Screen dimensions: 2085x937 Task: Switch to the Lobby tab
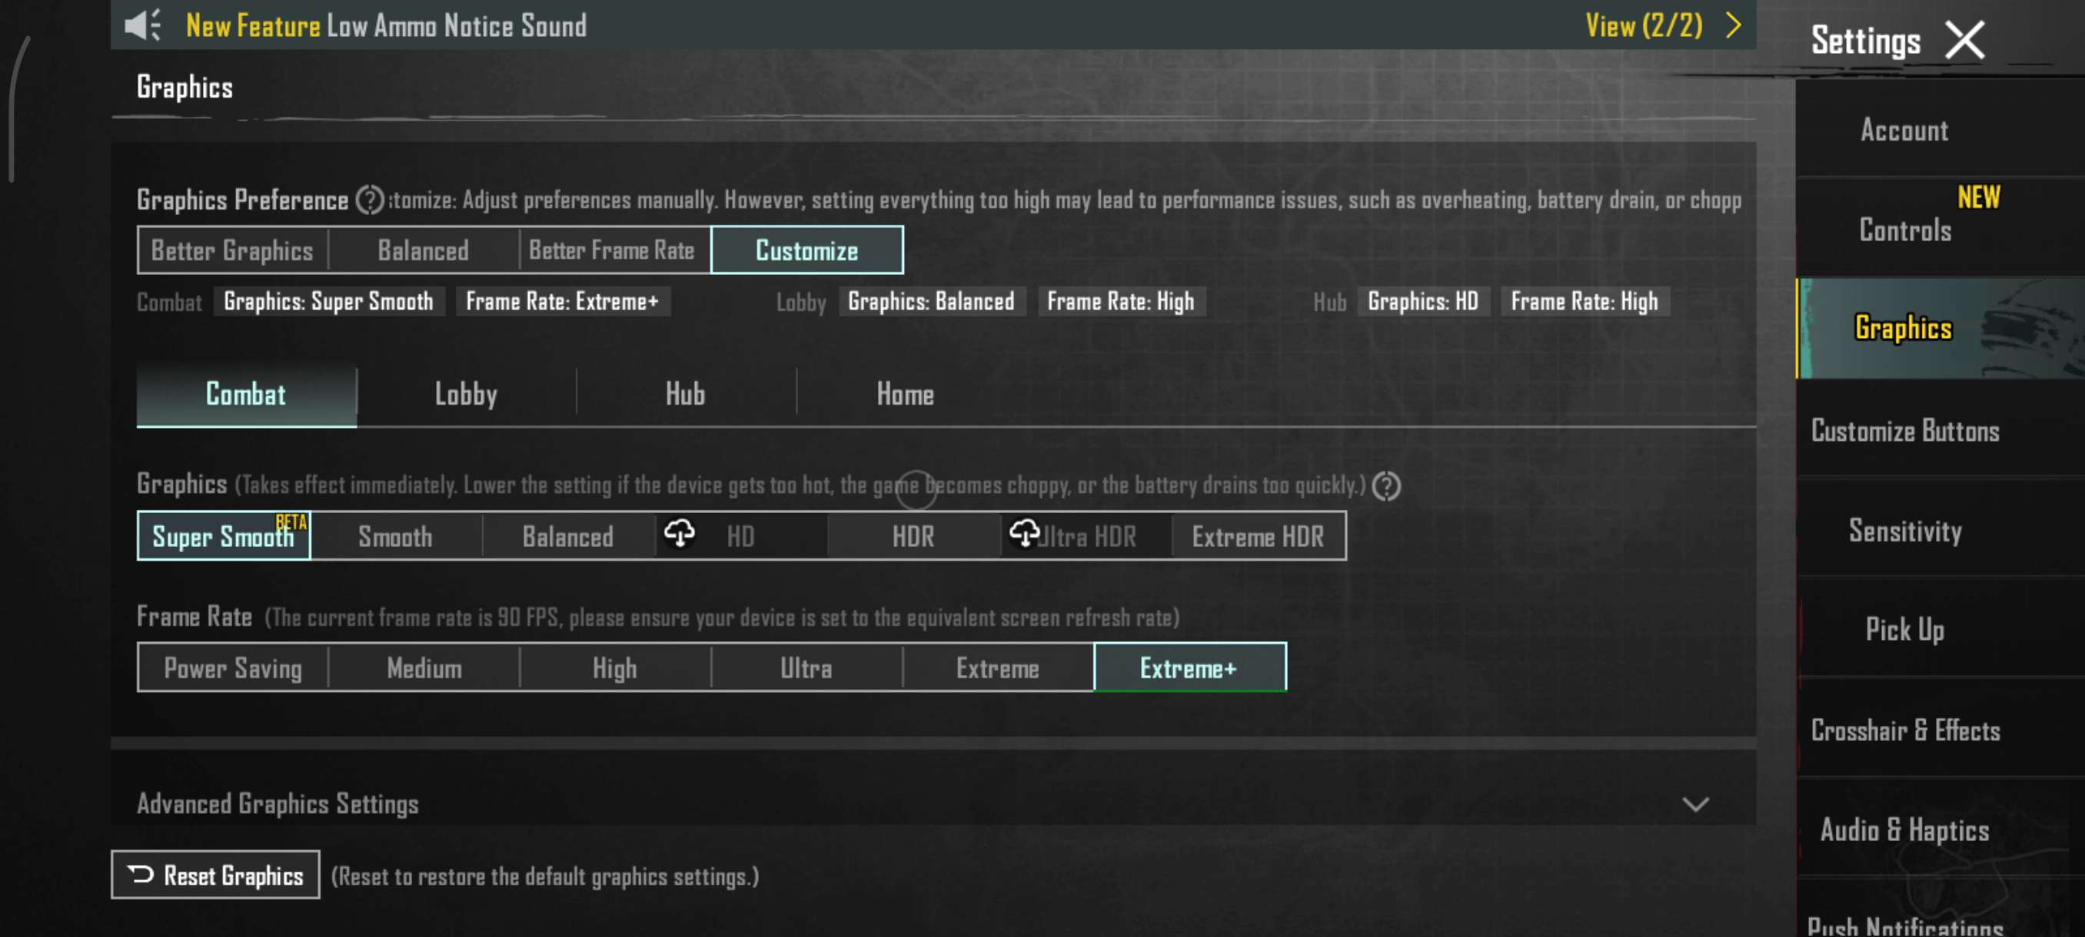465,395
